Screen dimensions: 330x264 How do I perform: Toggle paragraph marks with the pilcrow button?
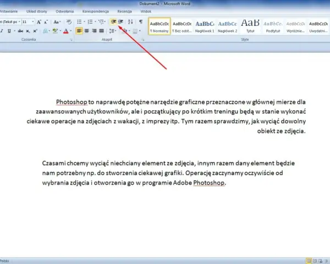[x=141, y=21]
